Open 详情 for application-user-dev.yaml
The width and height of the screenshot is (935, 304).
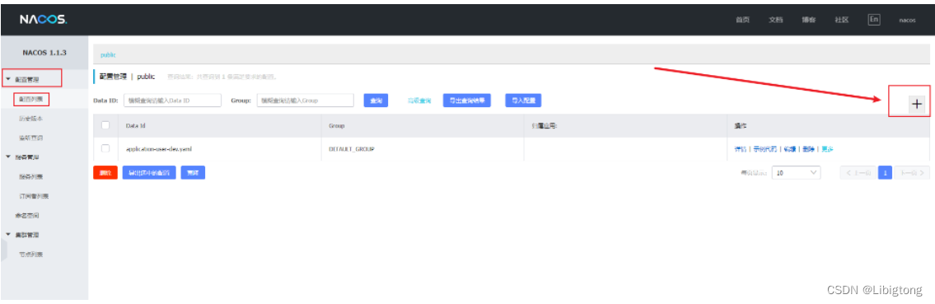(x=740, y=149)
